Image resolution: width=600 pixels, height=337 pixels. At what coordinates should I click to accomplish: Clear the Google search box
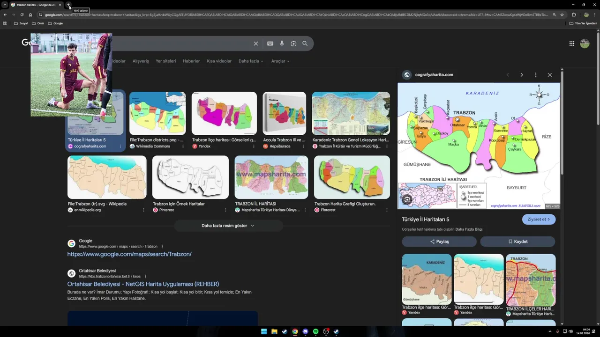(256, 44)
